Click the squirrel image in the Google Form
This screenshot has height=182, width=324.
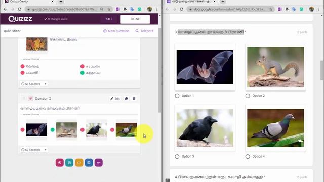(x=275, y=67)
